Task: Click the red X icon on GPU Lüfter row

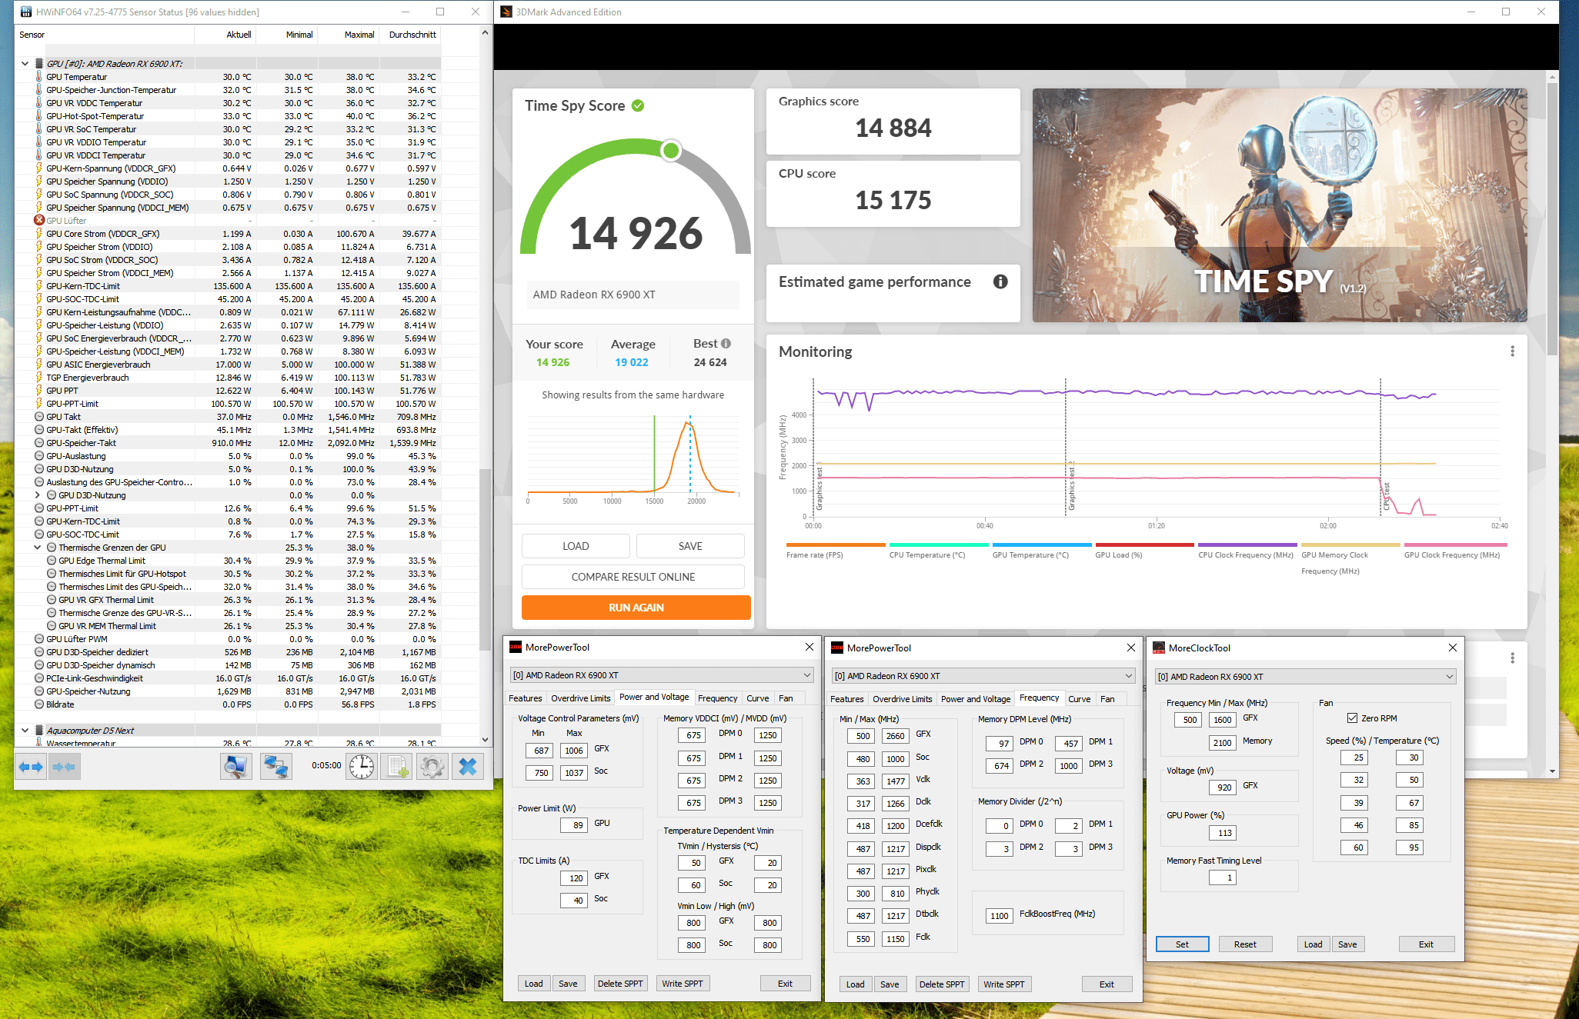Action: coord(39,220)
